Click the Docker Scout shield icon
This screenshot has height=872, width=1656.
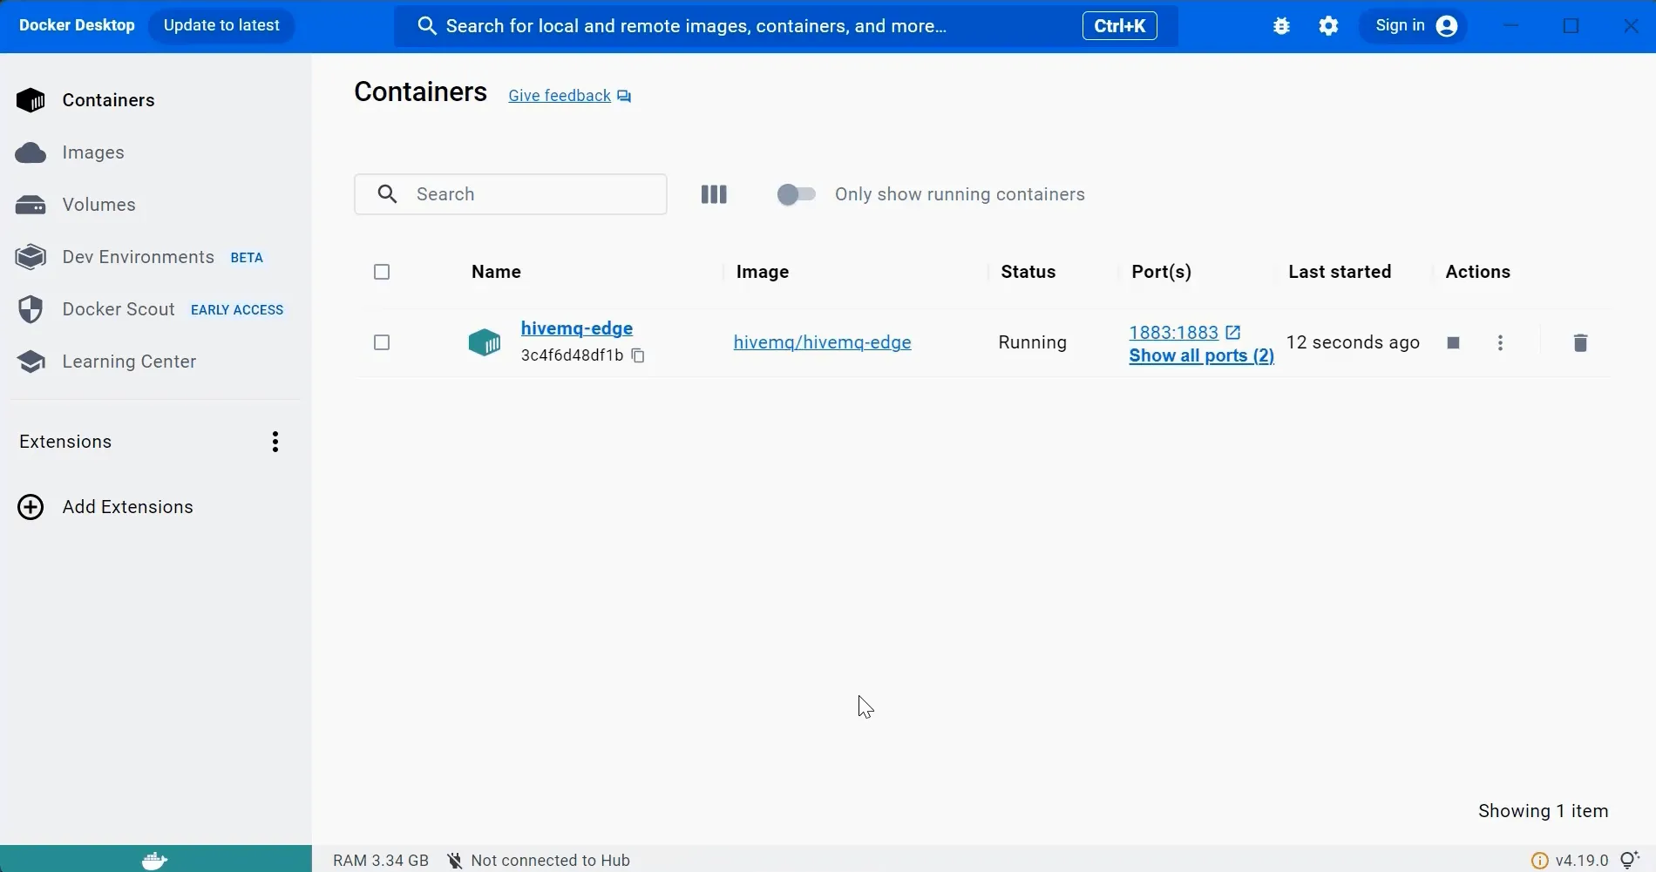pos(31,309)
